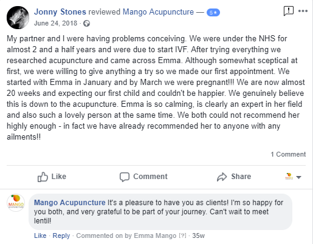
Task: Click the June 24, 2018 timestamp
Action: tap(55, 23)
